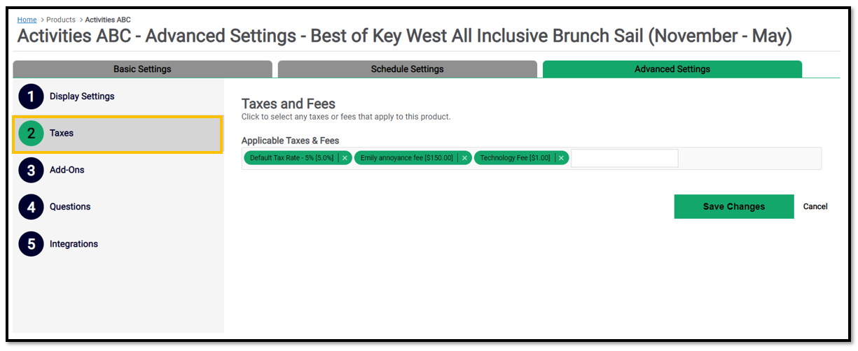Select the Questions sidebar item
This screenshot has width=858, height=351.
70,207
